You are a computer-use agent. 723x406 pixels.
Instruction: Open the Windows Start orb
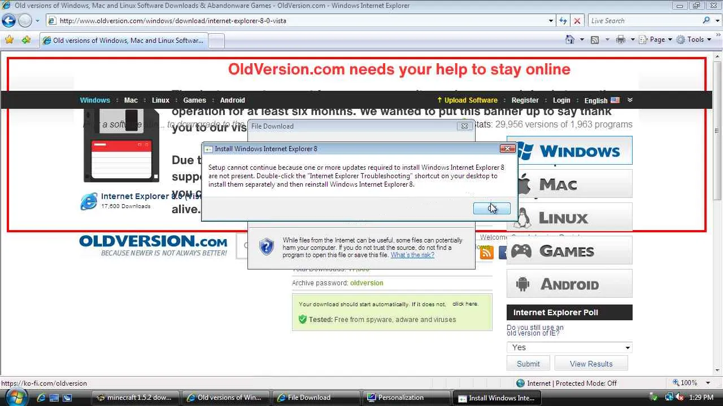[16, 396]
